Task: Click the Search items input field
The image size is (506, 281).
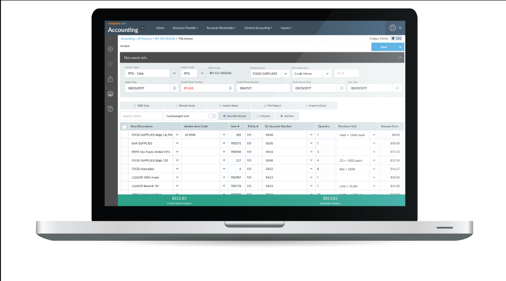Action: [x=142, y=116]
